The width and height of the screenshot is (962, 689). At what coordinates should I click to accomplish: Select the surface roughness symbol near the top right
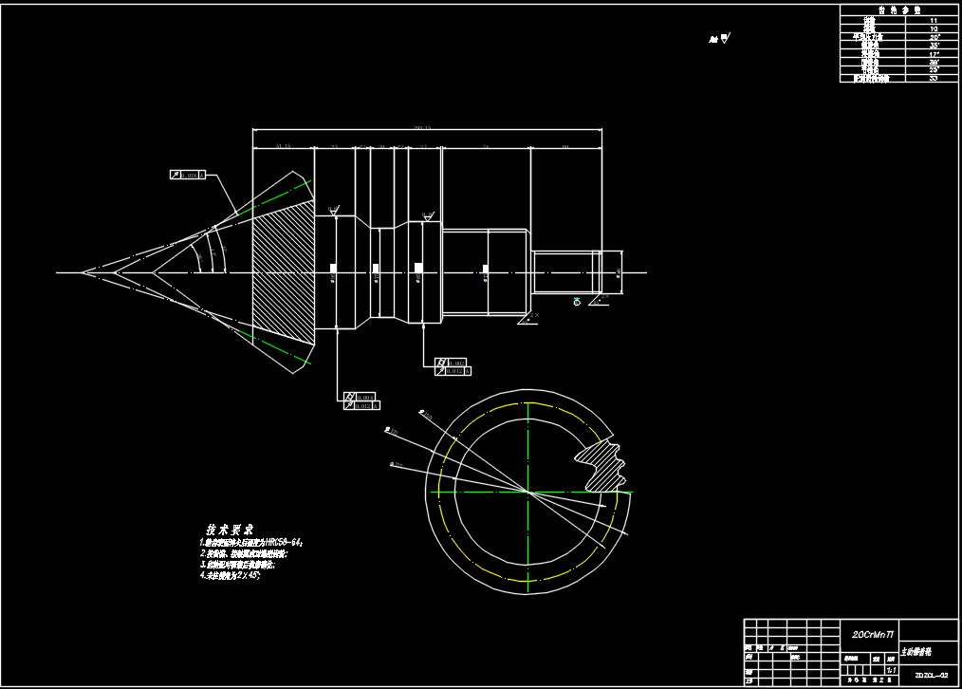click(725, 39)
